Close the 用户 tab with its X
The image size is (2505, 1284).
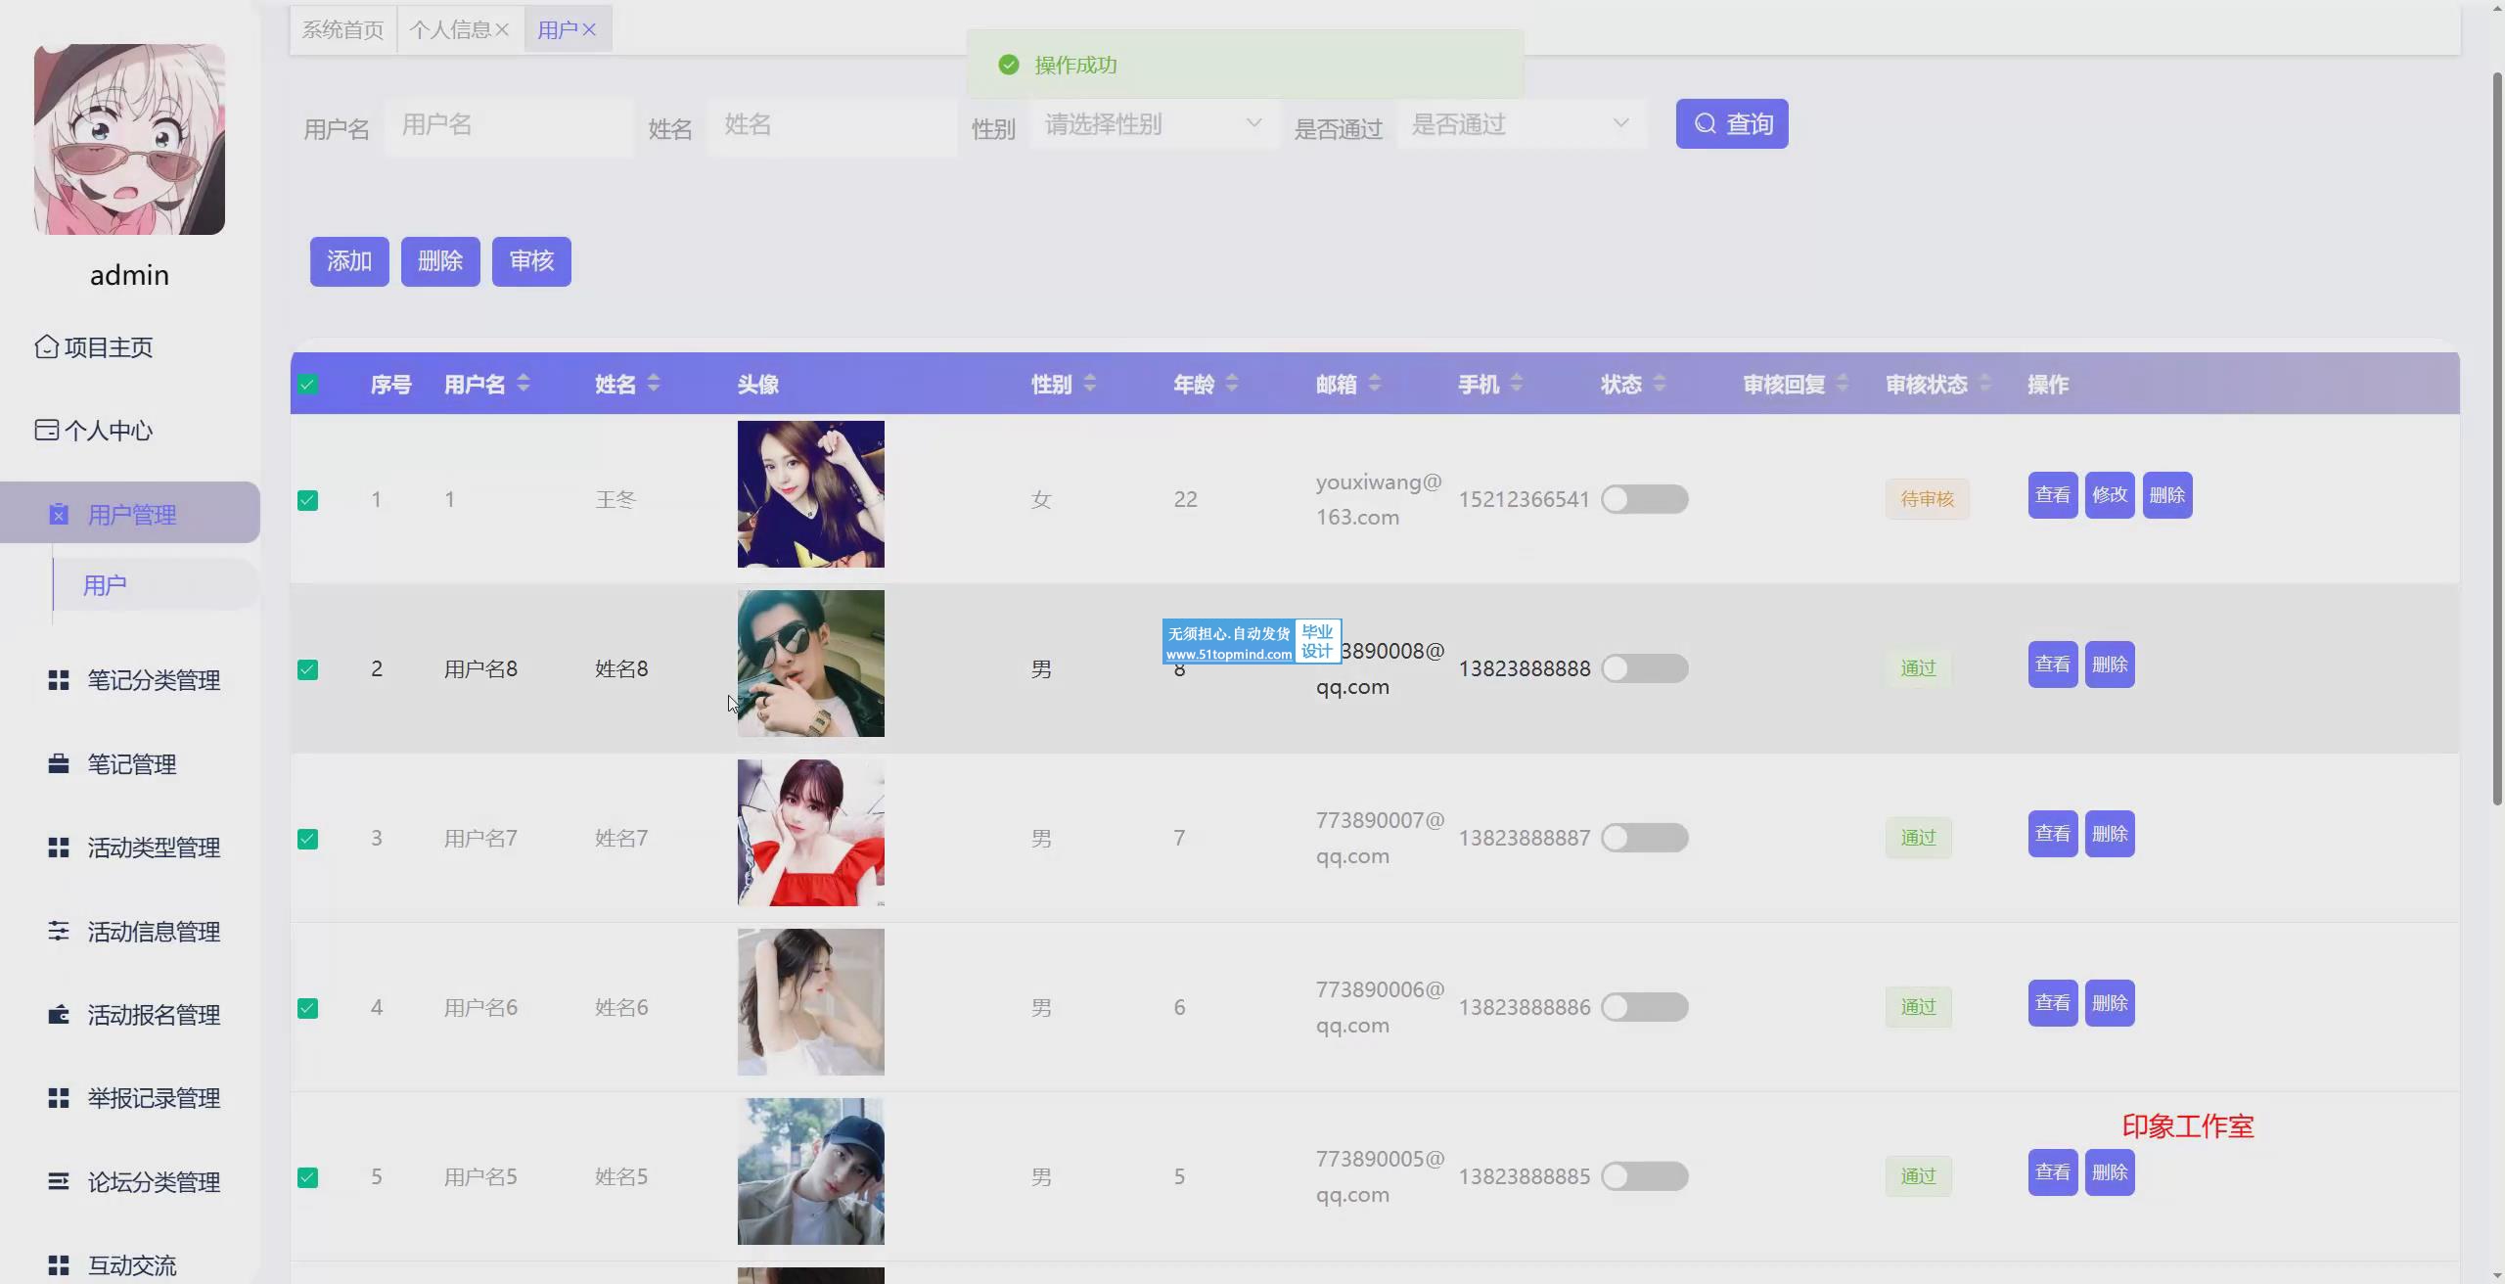[589, 29]
